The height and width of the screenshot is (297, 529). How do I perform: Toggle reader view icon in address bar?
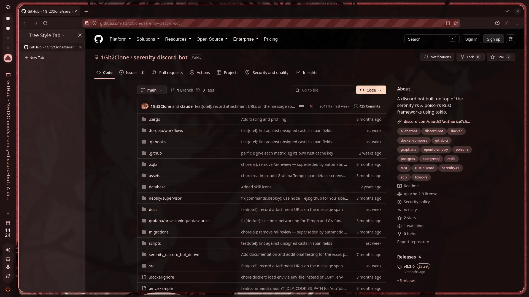tap(448, 23)
